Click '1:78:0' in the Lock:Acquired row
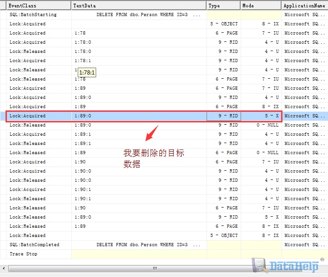The height and width of the screenshot is (277, 328). 83,42
